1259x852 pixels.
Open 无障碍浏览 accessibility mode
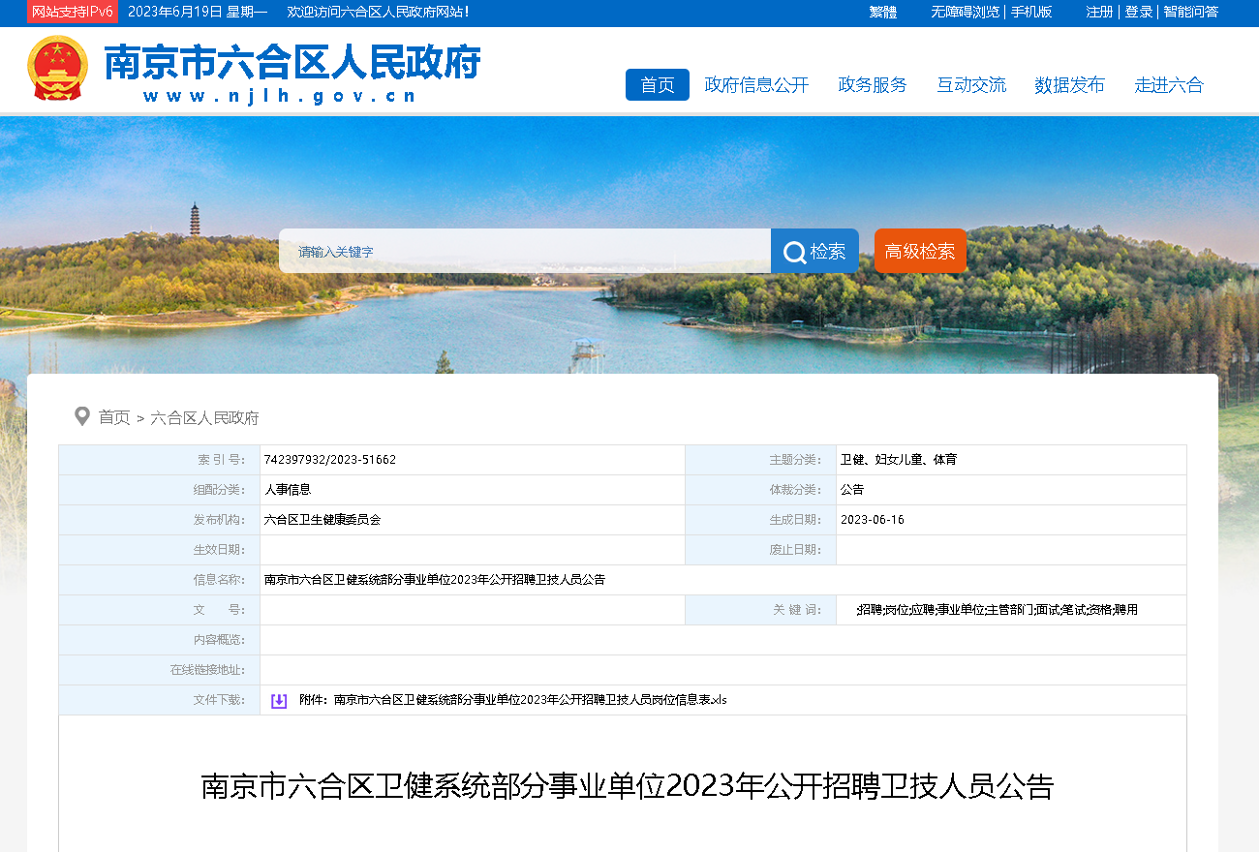click(965, 12)
